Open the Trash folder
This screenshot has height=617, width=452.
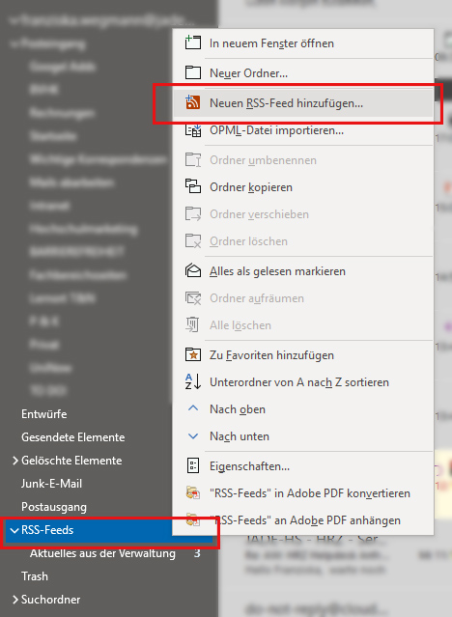35,576
